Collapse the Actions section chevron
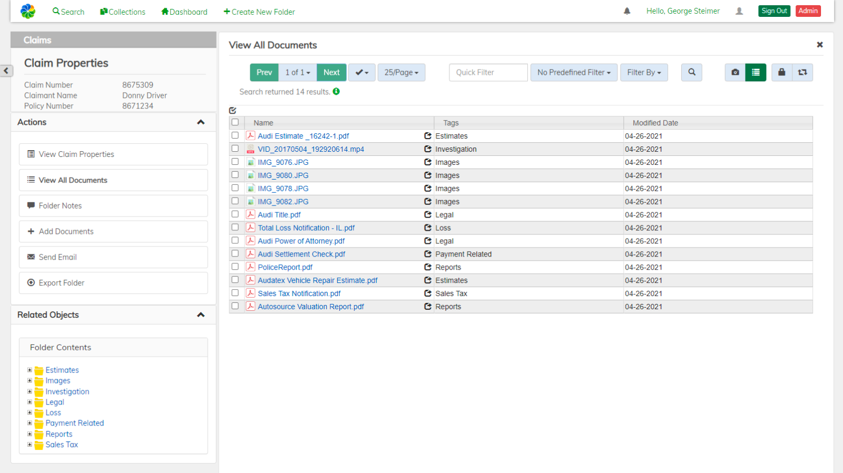The image size is (843, 473). pos(201,122)
